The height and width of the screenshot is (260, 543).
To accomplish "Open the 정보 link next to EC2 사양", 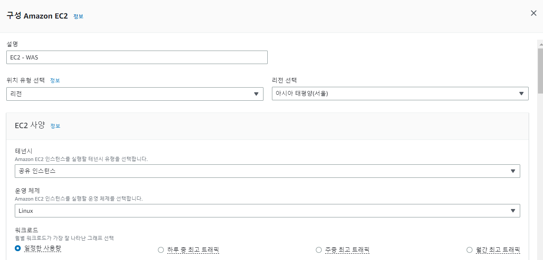I will coord(55,126).
